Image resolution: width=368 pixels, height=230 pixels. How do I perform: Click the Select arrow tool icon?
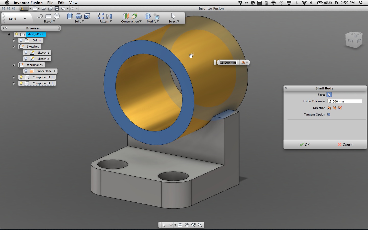pyautogui.click(x=173, y=16)
